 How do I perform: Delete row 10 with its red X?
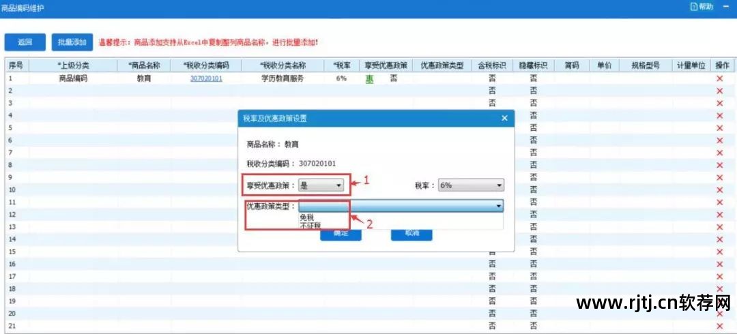click(x=719, y=189)
